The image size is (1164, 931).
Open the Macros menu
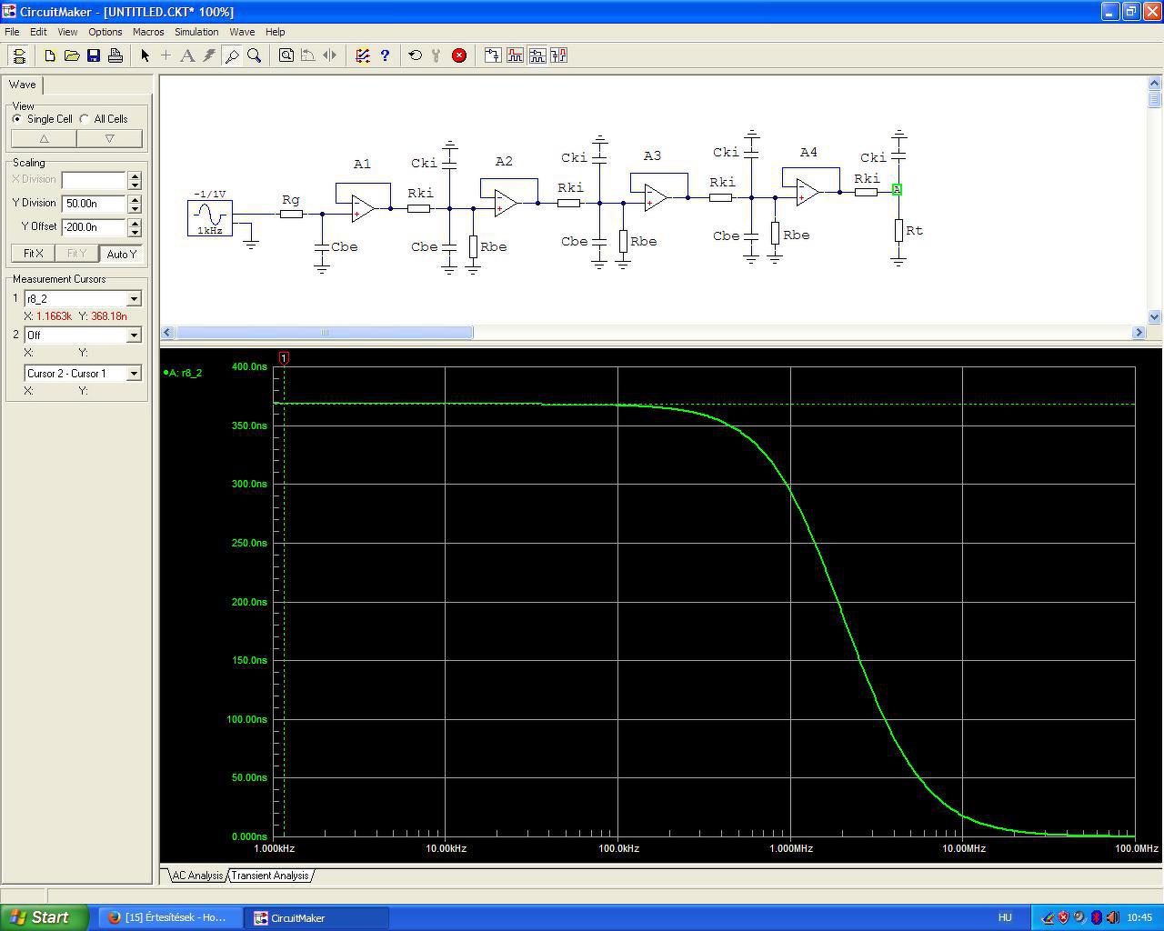(148, 32)
